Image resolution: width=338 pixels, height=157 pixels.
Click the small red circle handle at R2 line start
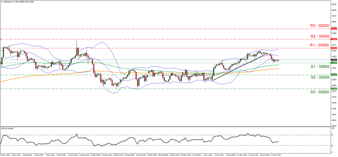(x=1, y=39)
